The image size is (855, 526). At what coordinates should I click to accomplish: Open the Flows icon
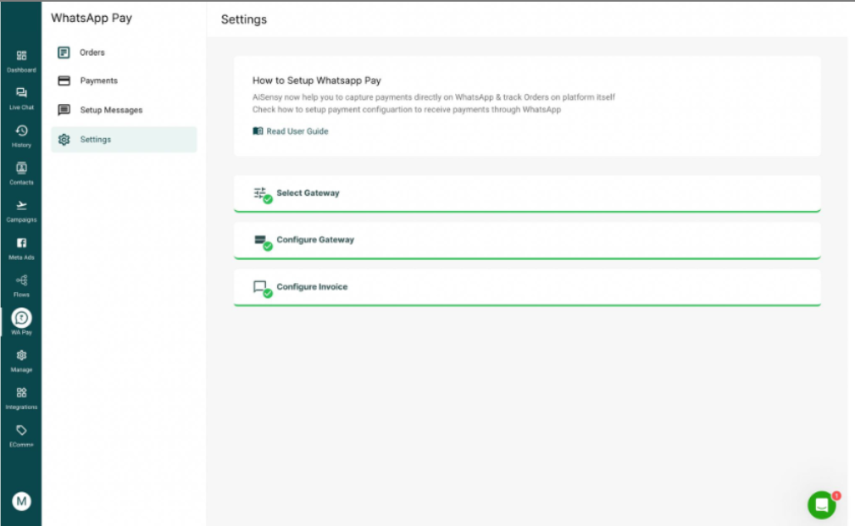[21, 280]
